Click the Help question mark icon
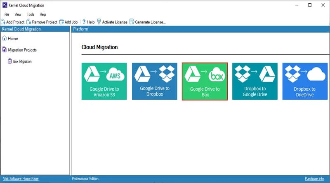Screen dimensions: 330x183 tap(84, 22)
